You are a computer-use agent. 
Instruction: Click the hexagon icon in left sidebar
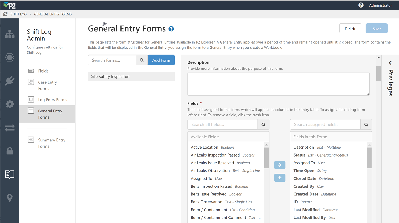click(x=10, y=57)
